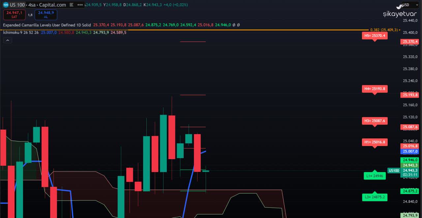
Task: Click the green L1= 24946 level label
Action: (375, 176)
